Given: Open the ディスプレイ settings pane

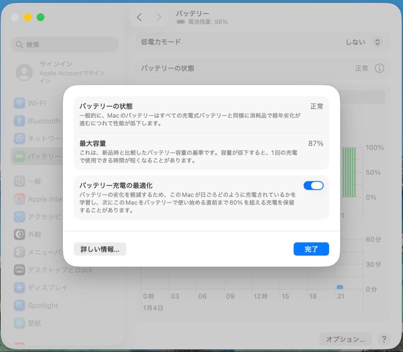Looking at the screenshot, I should click(x=41, y=287).
